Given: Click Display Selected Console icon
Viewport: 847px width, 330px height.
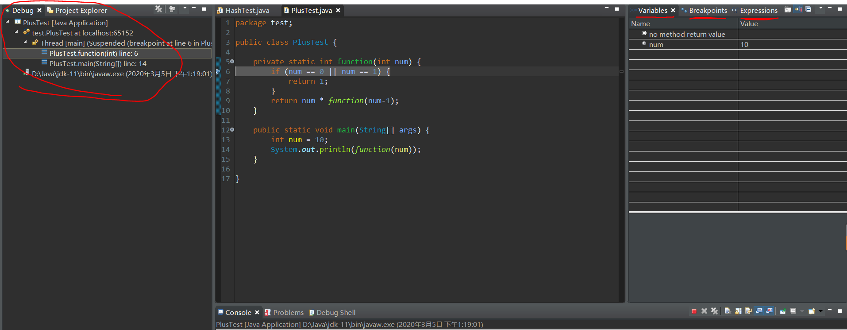Looking at the screenshot, I should point(793,311).
